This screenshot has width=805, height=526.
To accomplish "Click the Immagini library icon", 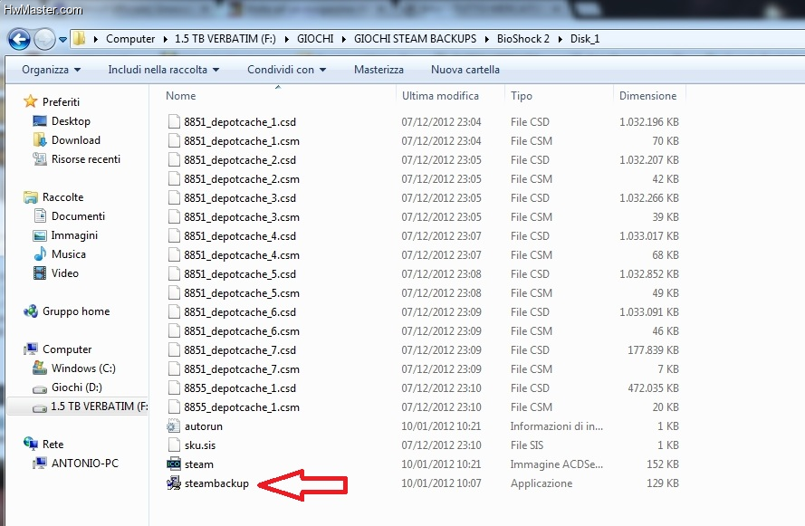I will (x=40, y=235).
